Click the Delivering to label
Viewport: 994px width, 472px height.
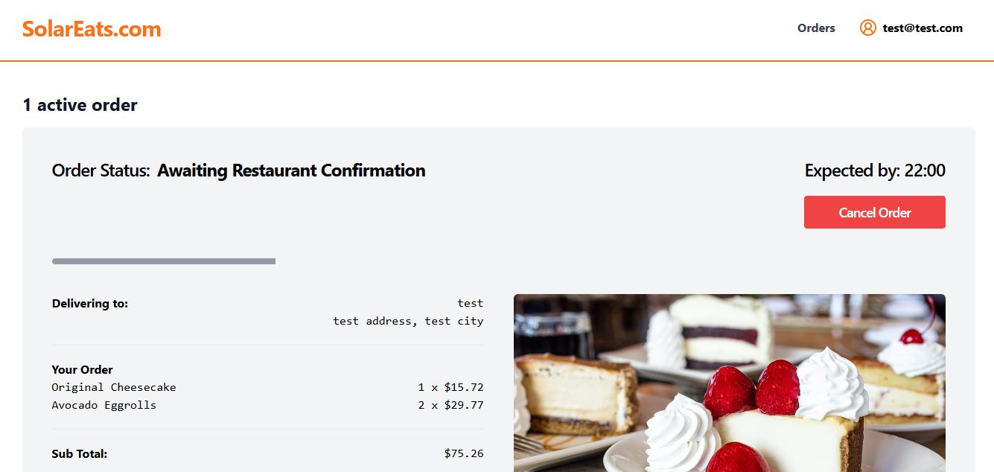pos(90,304)
